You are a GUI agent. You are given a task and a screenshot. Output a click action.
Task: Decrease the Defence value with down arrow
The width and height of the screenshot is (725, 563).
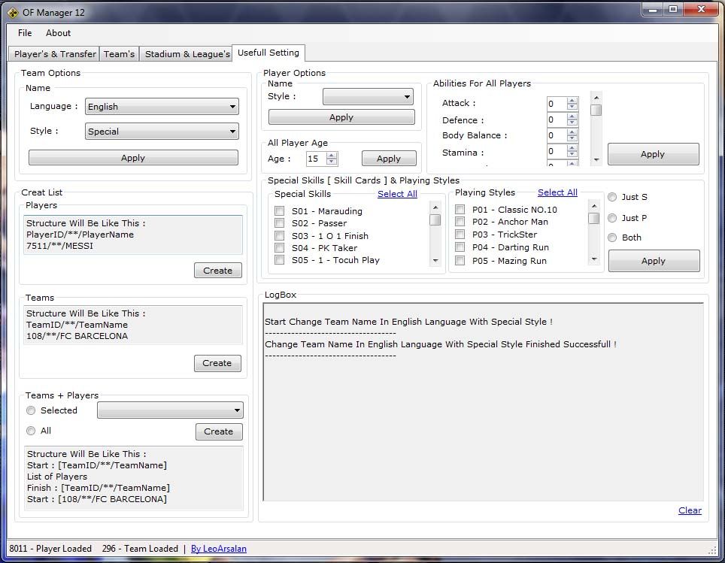point(572,123)
